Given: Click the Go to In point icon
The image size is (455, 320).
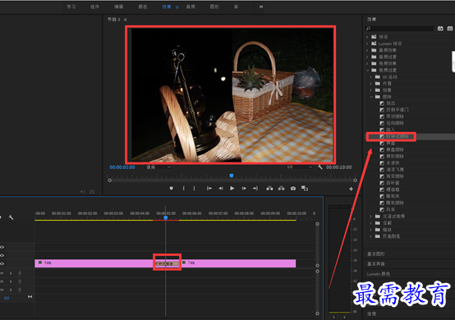Looking at the screenshot, I should tap(209, 189).
